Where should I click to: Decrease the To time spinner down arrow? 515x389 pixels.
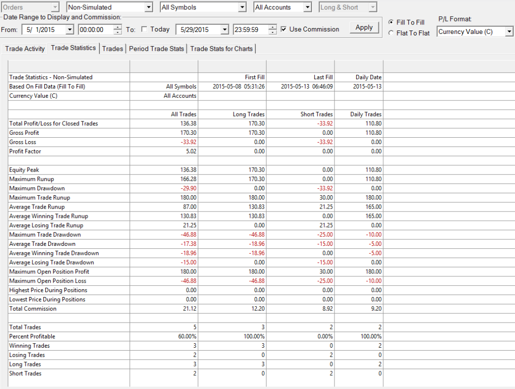(273, 32)
